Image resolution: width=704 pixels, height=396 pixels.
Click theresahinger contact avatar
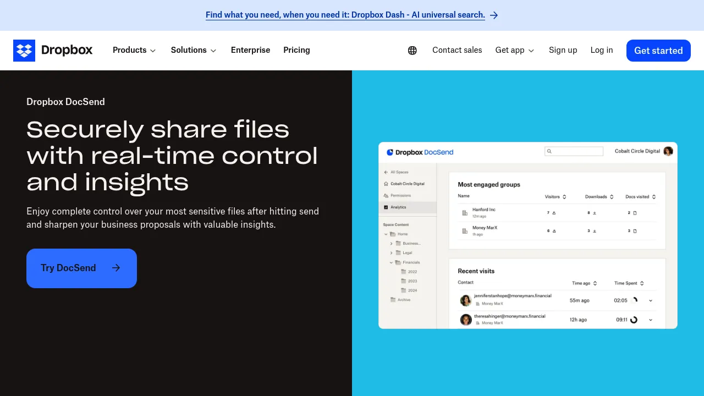(x=466, y=320)
